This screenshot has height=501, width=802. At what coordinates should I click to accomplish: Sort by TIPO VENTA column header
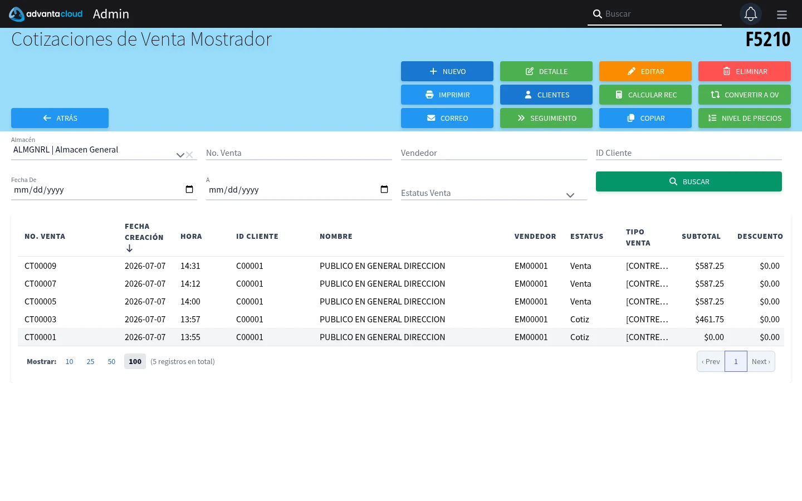point(638,237)
